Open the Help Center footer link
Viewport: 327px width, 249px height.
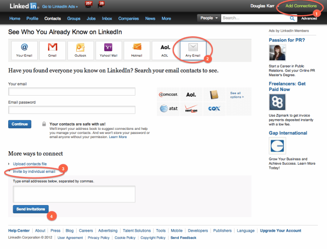(19, 231)
